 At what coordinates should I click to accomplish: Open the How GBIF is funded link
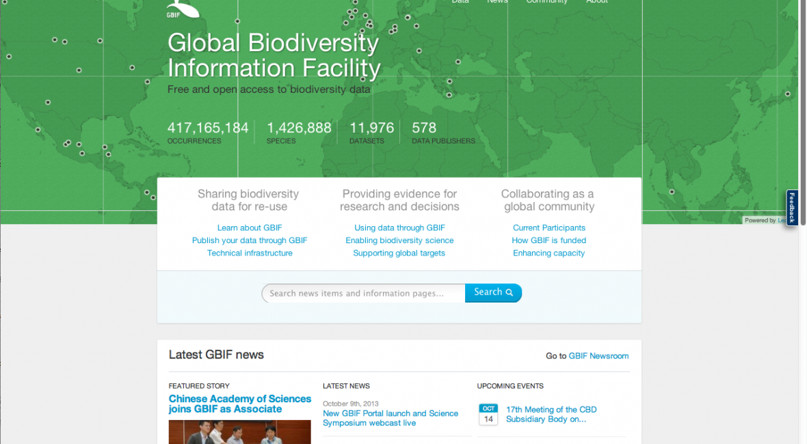point(549,240)
